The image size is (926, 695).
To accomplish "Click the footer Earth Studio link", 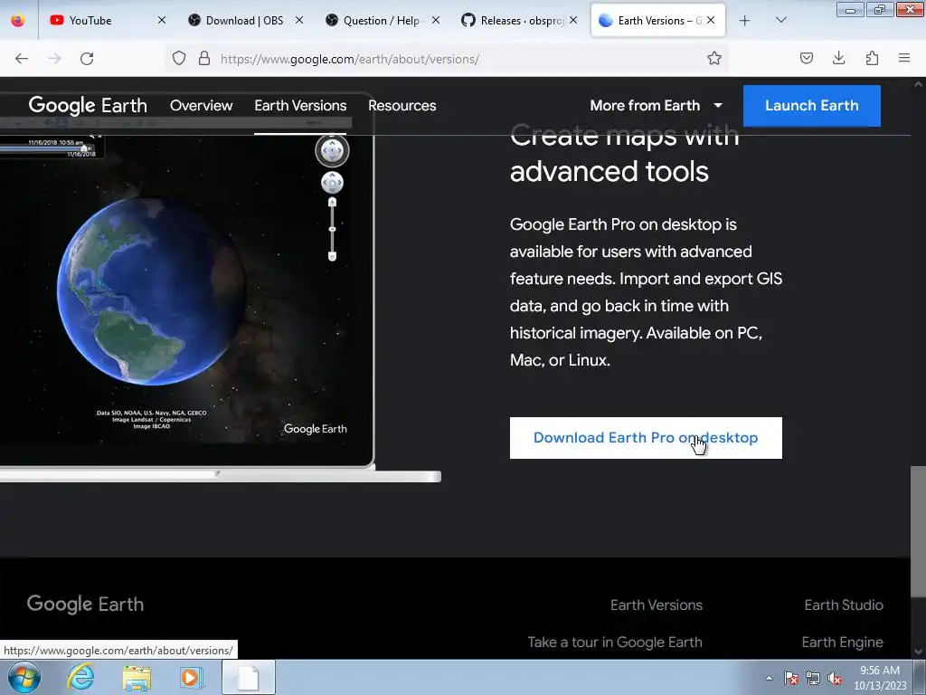I will pos(844,605).
